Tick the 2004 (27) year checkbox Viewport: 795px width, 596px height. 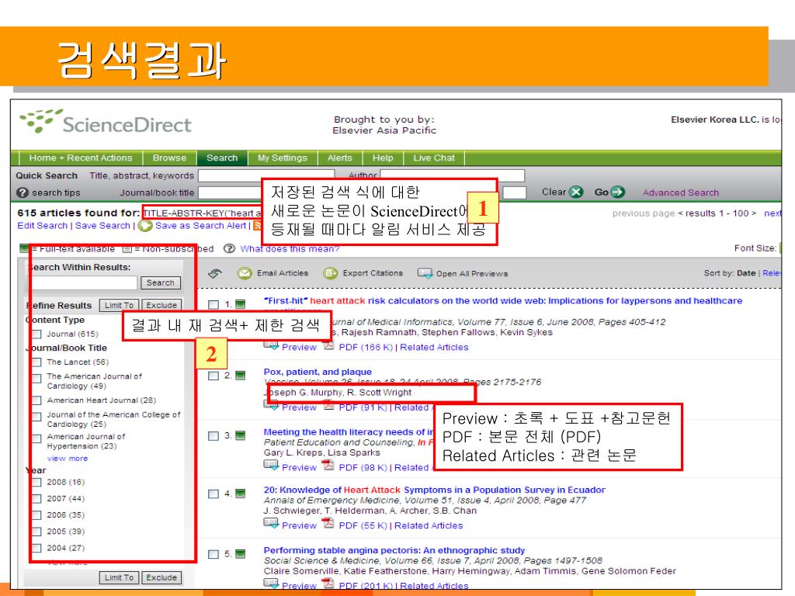[36, 549]
